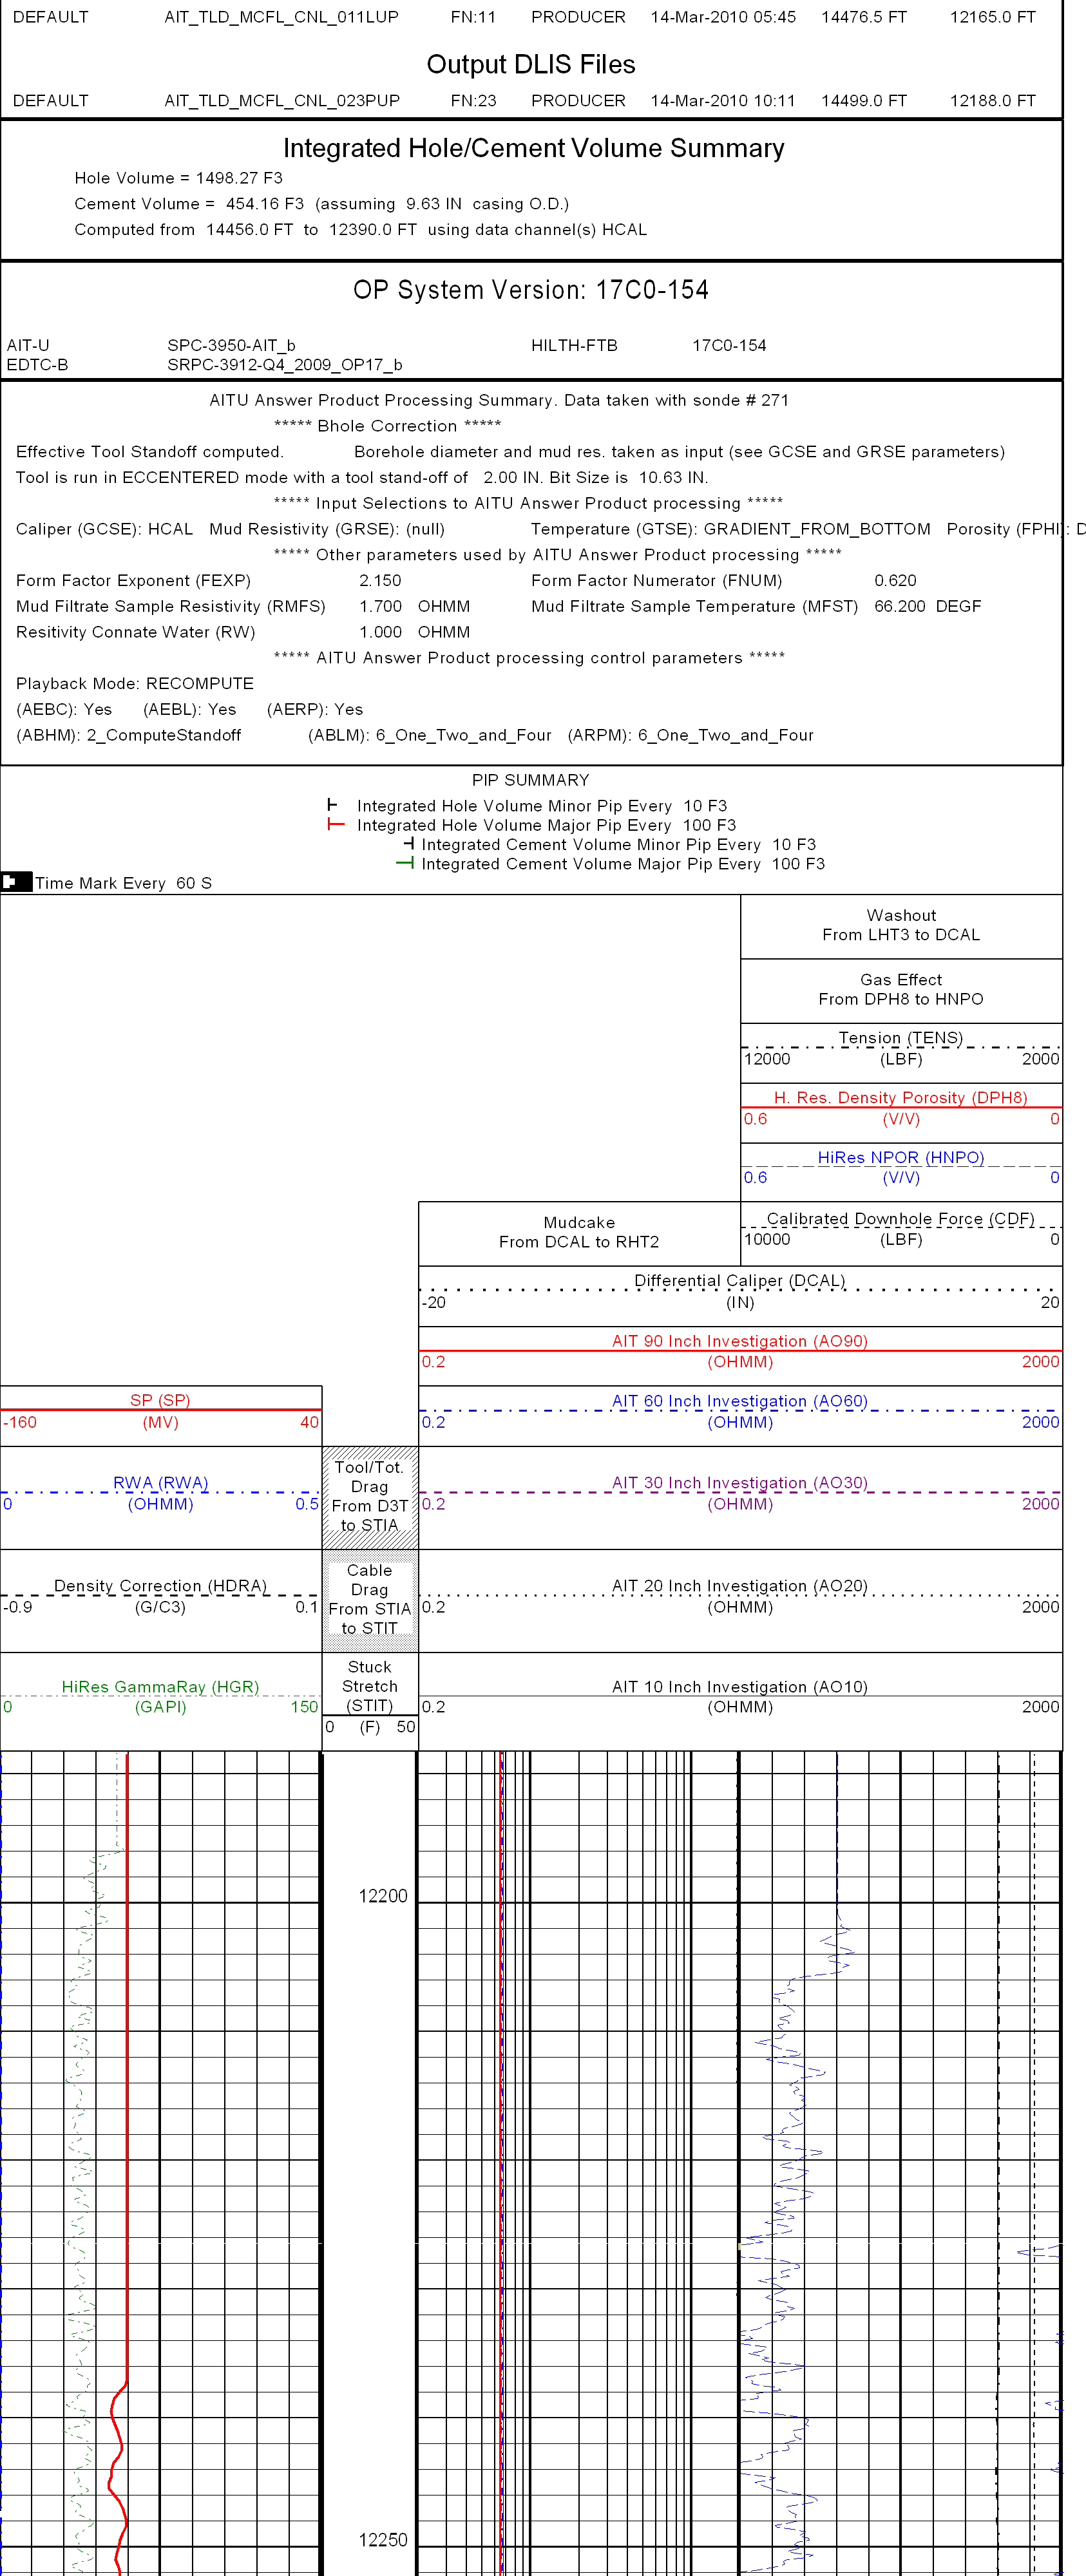The height and width of the screenshot is (2576, 1086).
Task: Click "Resitivity Connate Water (RW)" label
Action: pos(135,632)
